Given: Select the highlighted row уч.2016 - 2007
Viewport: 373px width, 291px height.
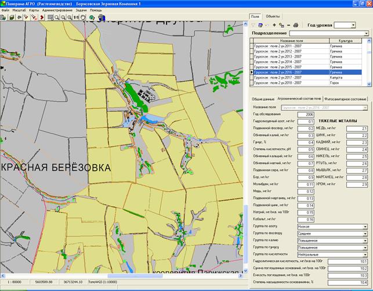Looking at the screenshot, I should (307, 72).
